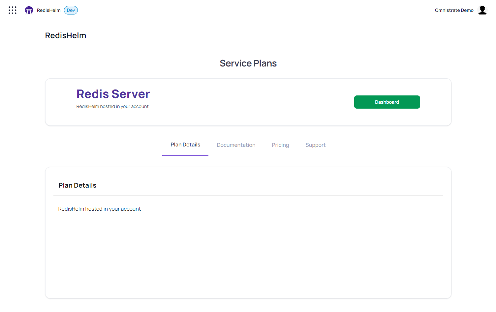Click purple underline beneath Plan Details tab
Screen dimensions: 496x312
[185, 155]
